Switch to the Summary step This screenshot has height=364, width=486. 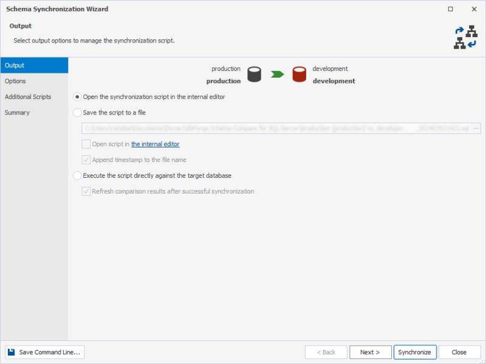click(17, 112)
